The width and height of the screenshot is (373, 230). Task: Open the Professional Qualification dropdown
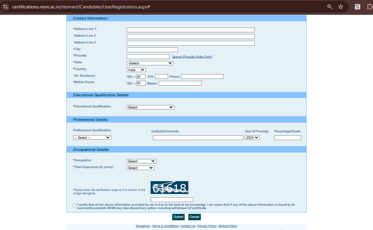point(92,138)
